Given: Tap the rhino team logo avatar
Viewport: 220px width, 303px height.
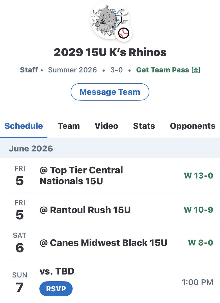Looking at the screenshot, I should click(110, 20).
